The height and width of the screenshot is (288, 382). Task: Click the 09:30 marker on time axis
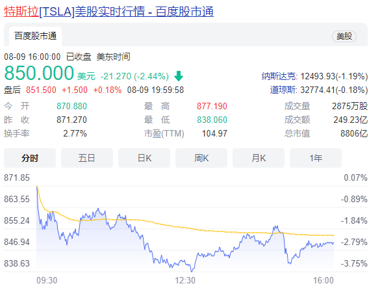pyautogui.click(x=47, y=280)
